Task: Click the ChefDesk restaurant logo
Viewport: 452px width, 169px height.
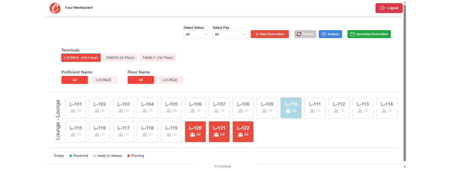Action: (x=55, y=8)
